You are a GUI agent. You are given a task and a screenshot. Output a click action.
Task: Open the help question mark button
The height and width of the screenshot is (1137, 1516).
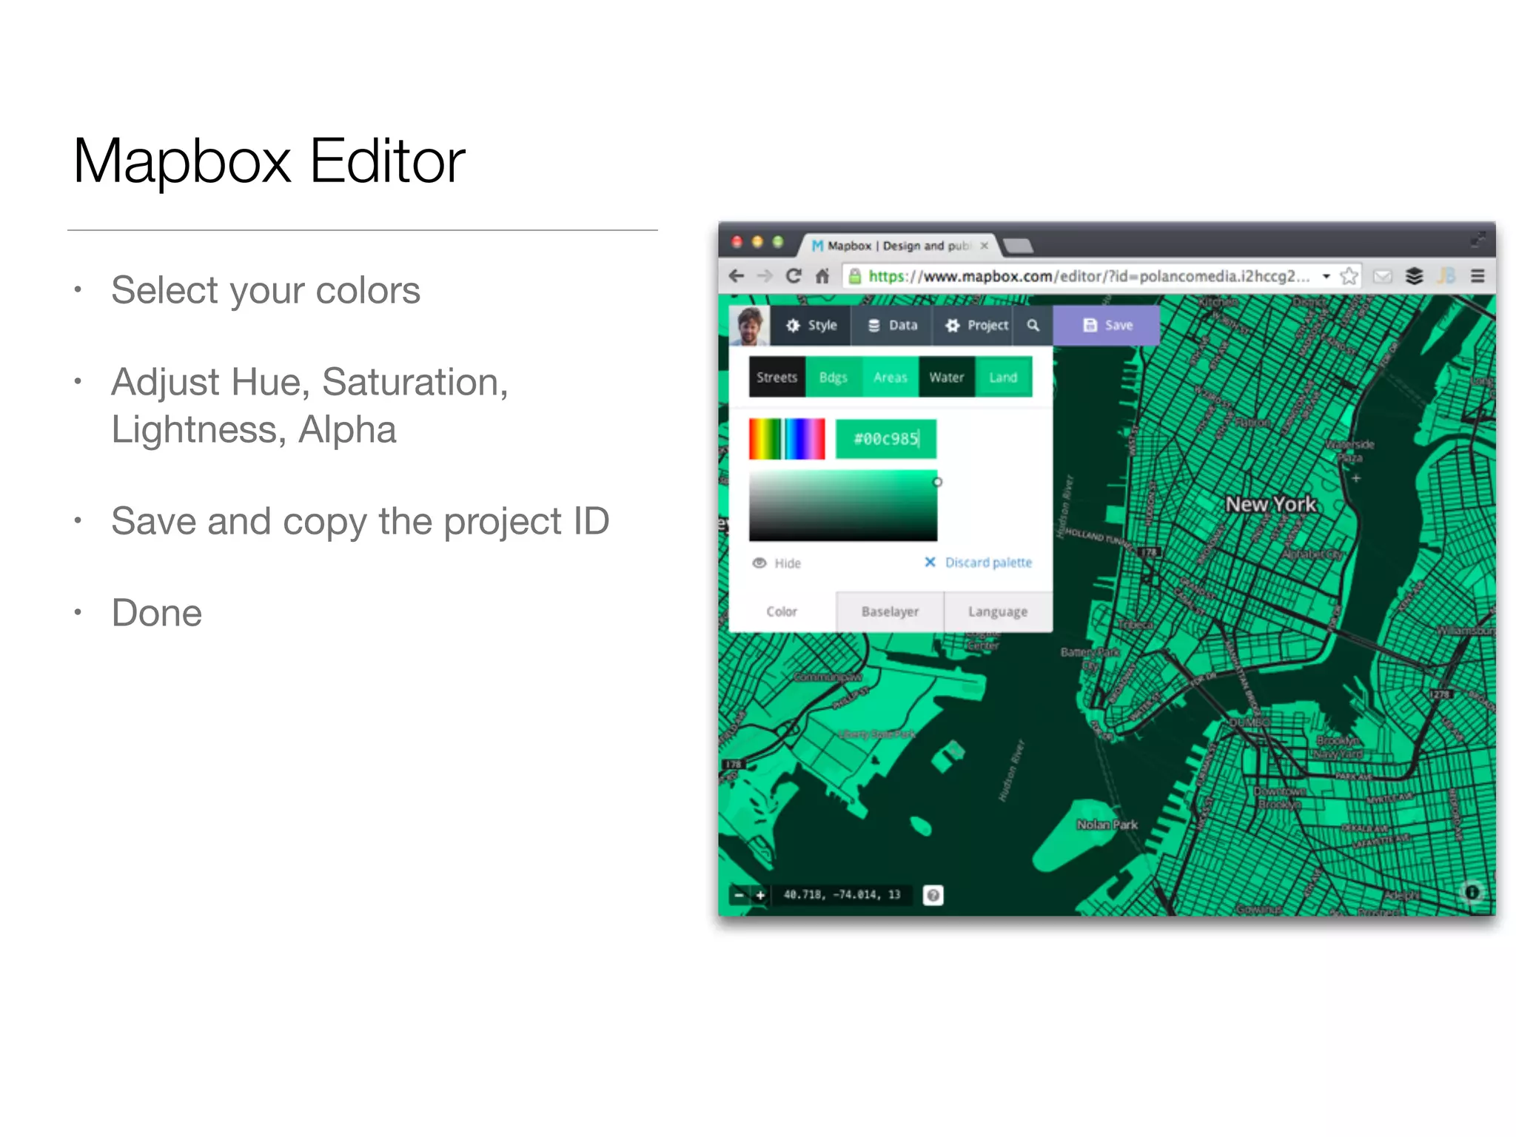(x=933, y=896)
